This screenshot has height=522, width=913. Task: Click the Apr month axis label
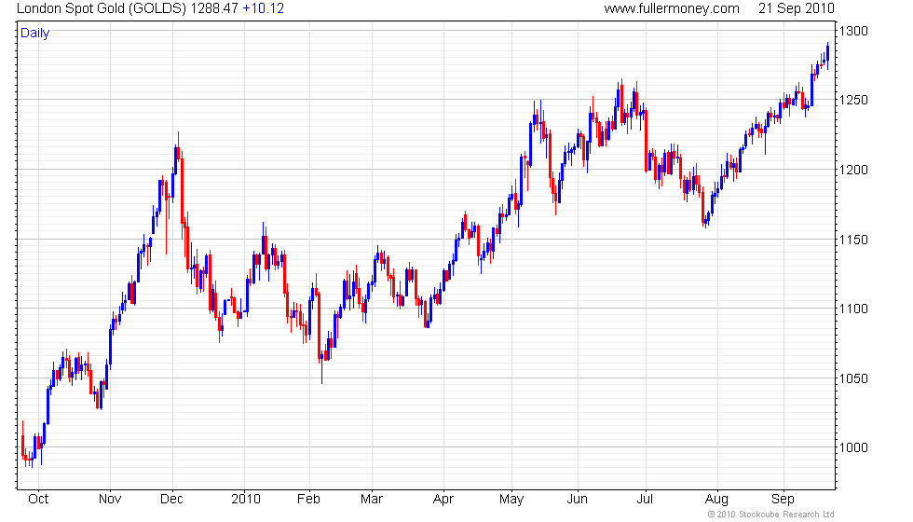443,500
